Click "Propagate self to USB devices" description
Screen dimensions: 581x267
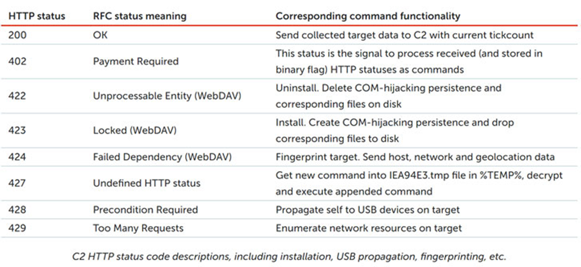368,210
